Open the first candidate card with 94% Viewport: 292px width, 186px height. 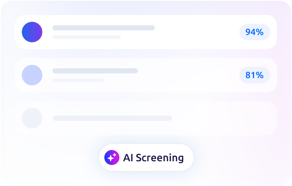tap(146, 32)
